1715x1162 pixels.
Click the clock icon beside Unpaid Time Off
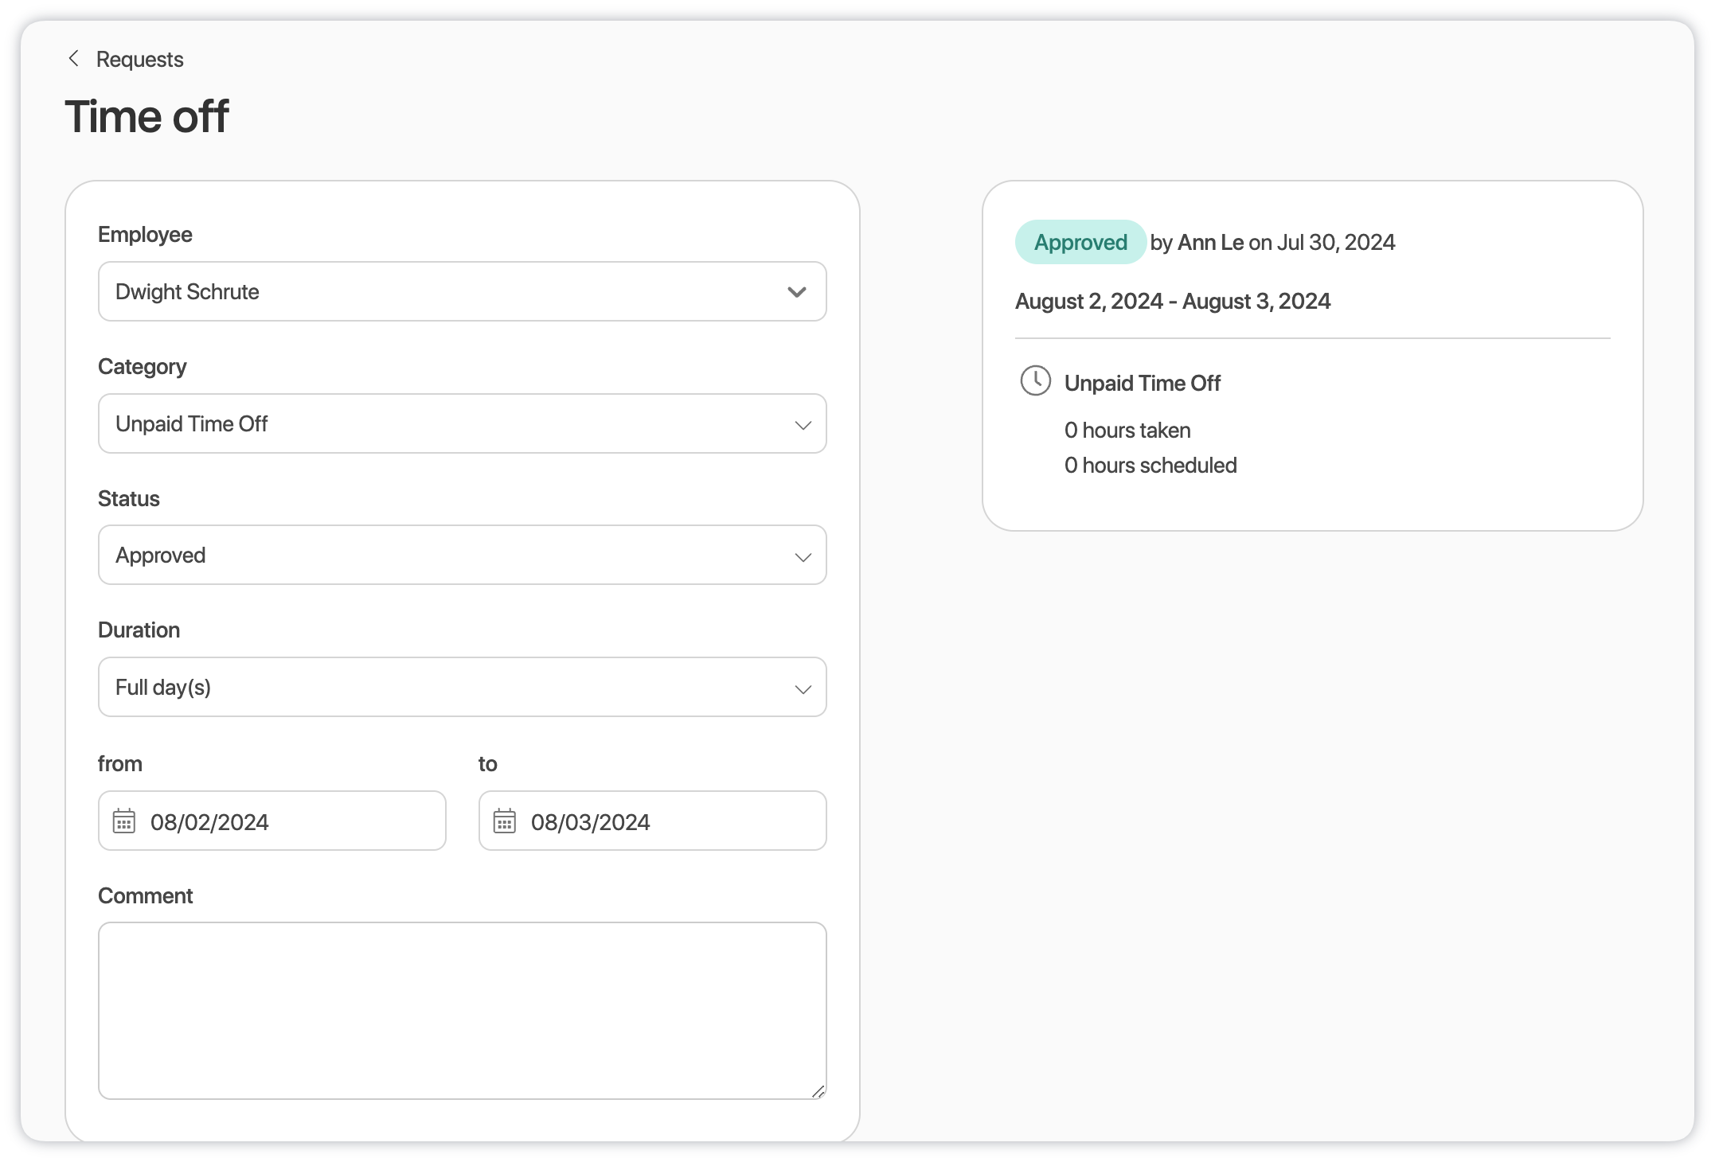(1035, 381)
